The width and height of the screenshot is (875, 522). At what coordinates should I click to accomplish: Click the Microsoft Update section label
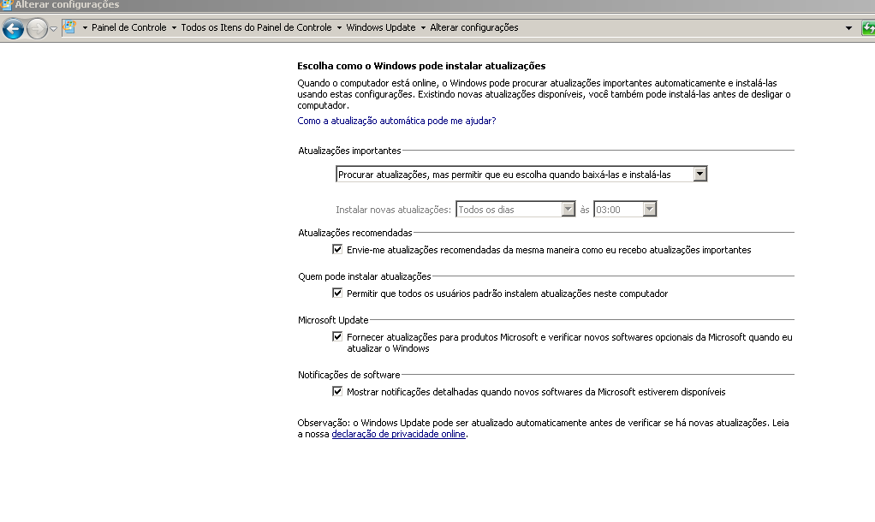(x=333, y=320)
